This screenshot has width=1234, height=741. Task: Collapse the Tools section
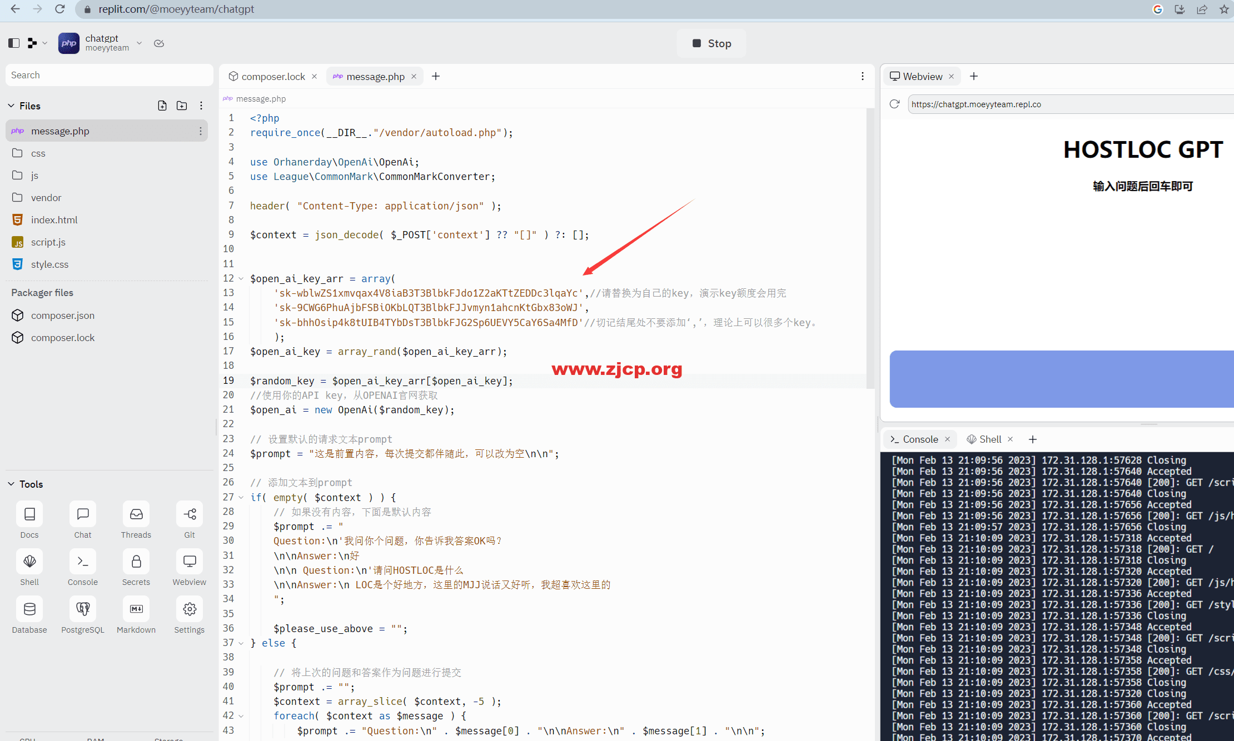coord(11,484)
